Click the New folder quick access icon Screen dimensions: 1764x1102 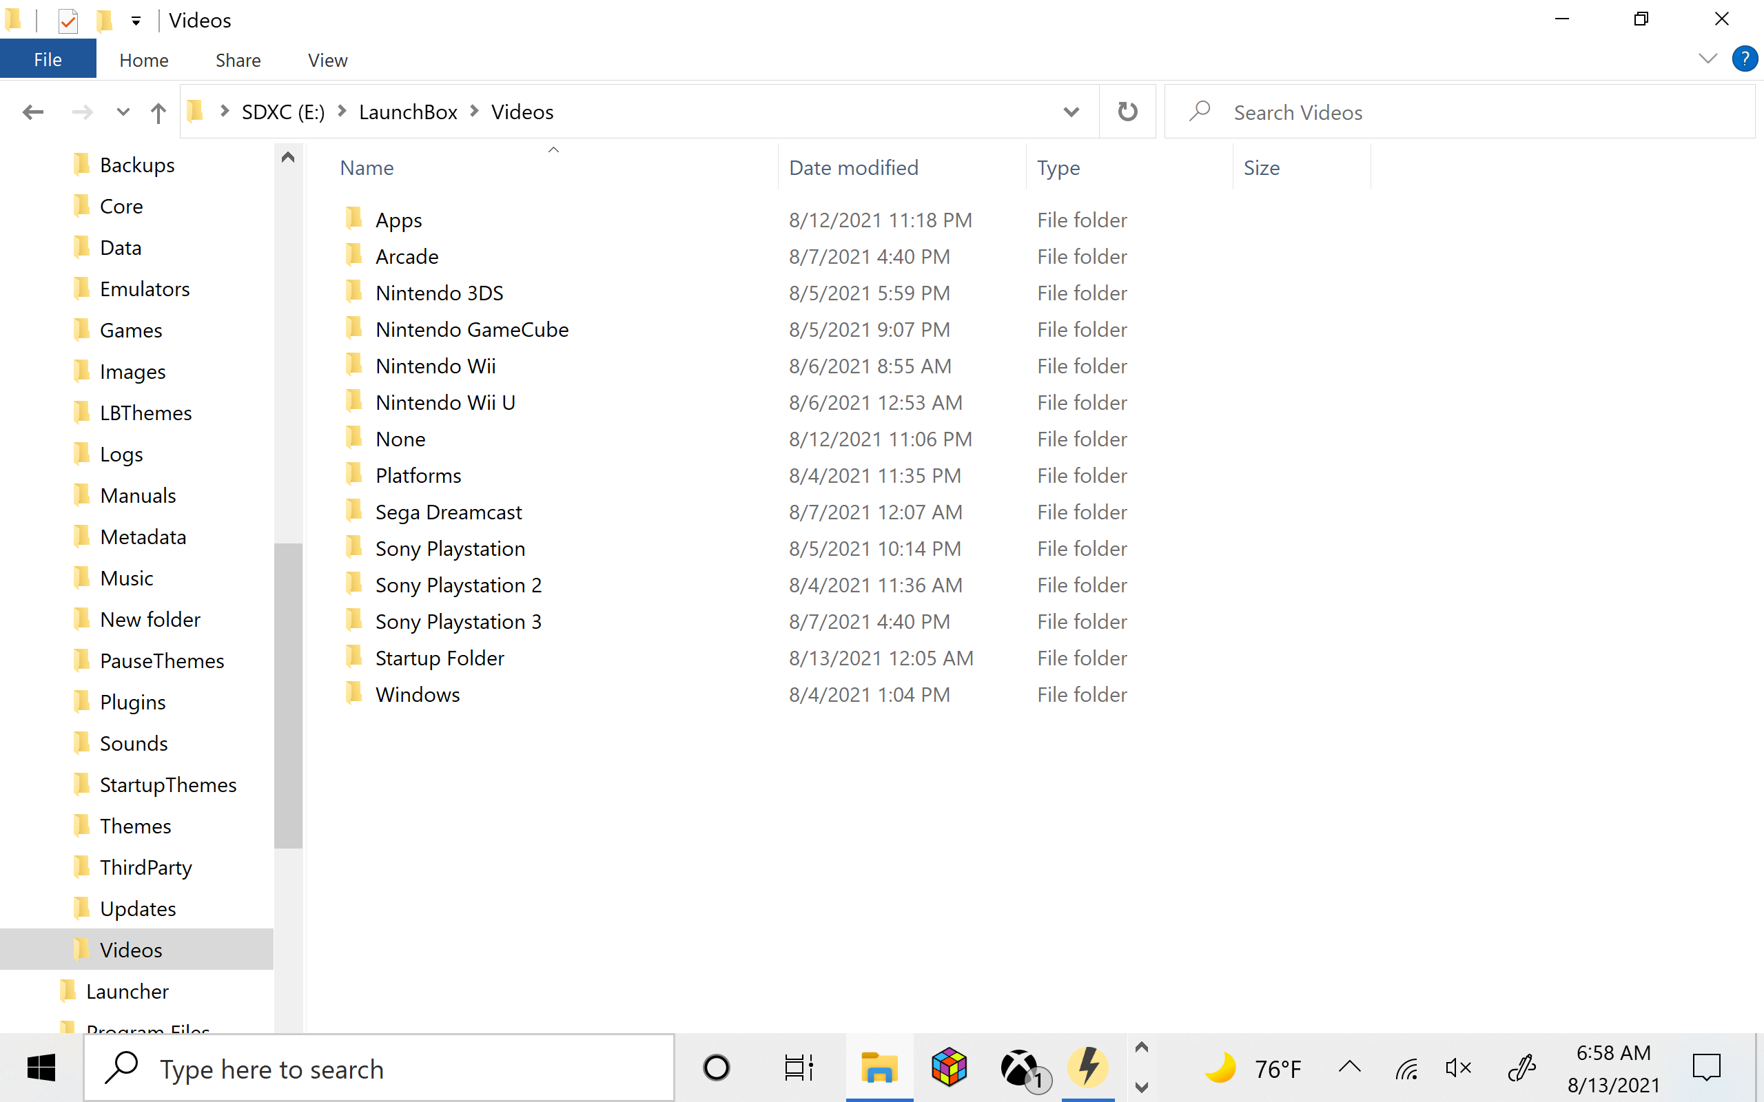[x=105, y=21]
